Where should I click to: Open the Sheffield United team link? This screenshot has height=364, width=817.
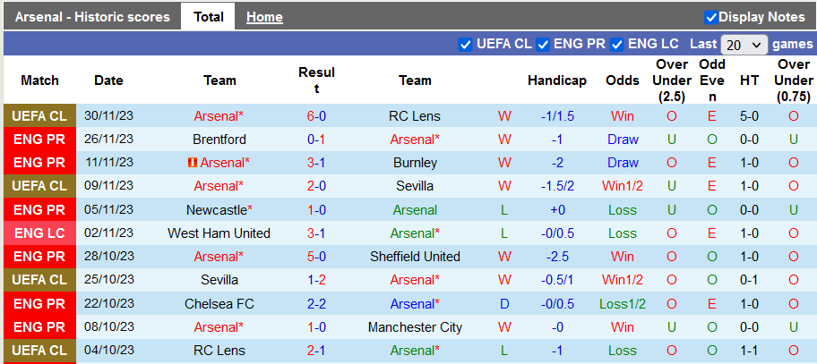(415, 257)
